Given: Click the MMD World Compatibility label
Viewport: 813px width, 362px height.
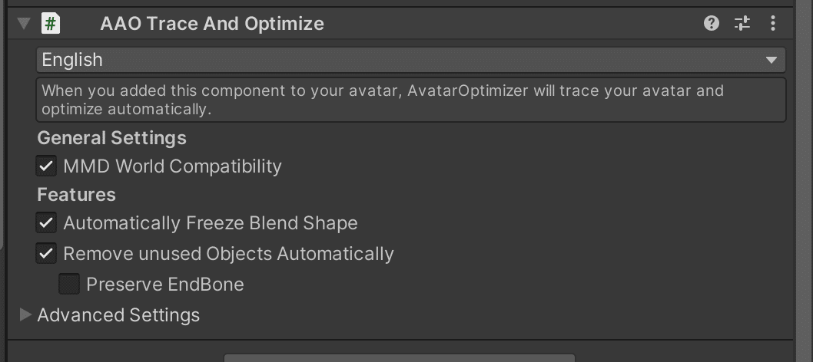Looking at the screenshot, I should [172, 166].
